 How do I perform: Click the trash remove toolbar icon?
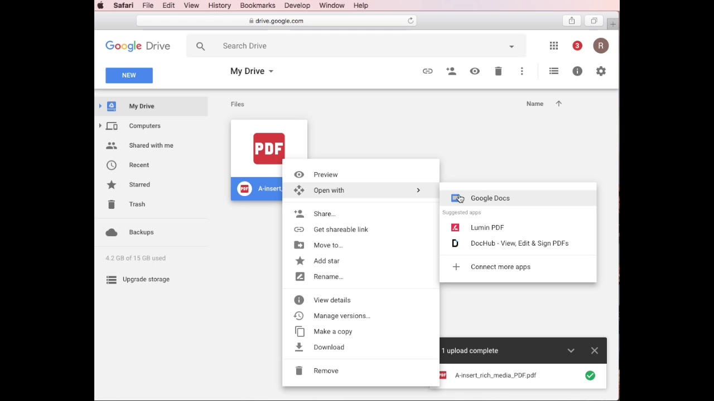pyautogui.click(x=498, y=71)
